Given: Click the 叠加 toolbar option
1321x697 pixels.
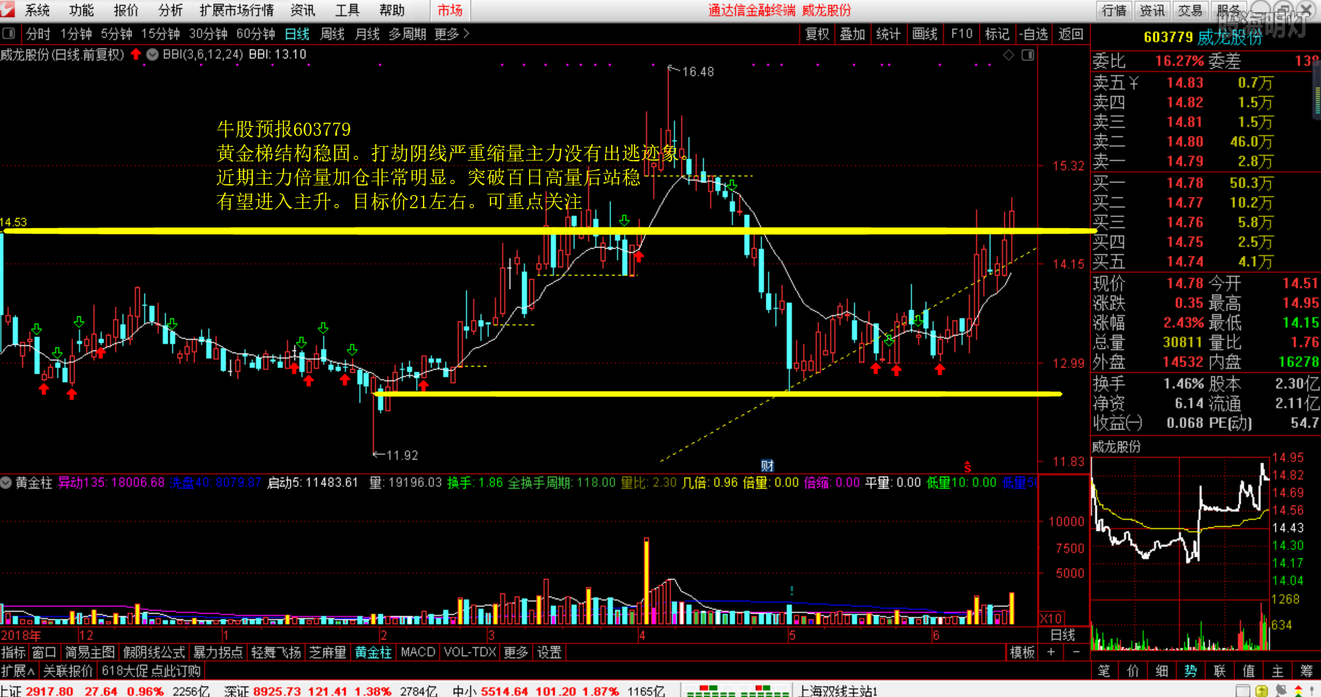Looking at the screenshot, I should point(853,34).
